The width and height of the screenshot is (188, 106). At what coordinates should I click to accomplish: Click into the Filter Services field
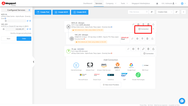point(138,12)
